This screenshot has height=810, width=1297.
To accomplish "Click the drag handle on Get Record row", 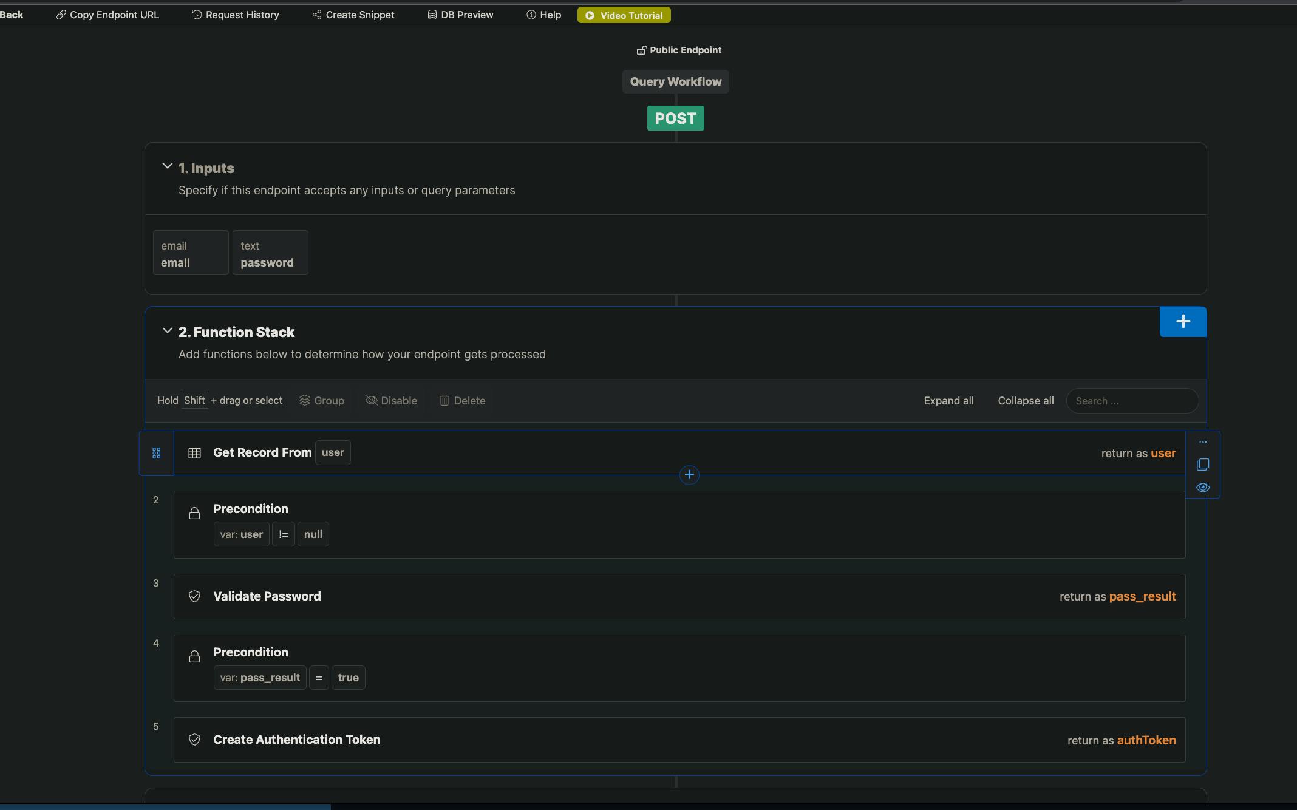I will tap(156, 453).
